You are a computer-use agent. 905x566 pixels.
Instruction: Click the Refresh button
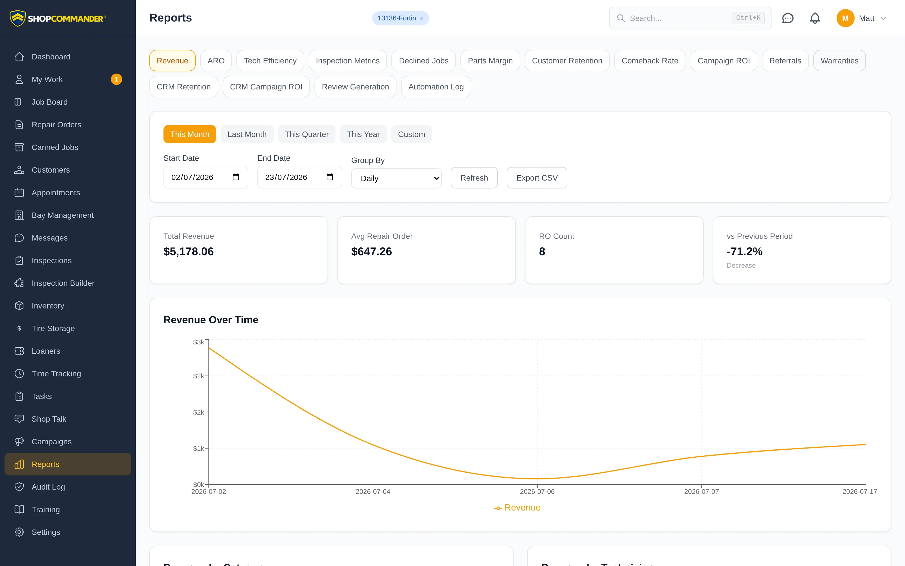474,178
